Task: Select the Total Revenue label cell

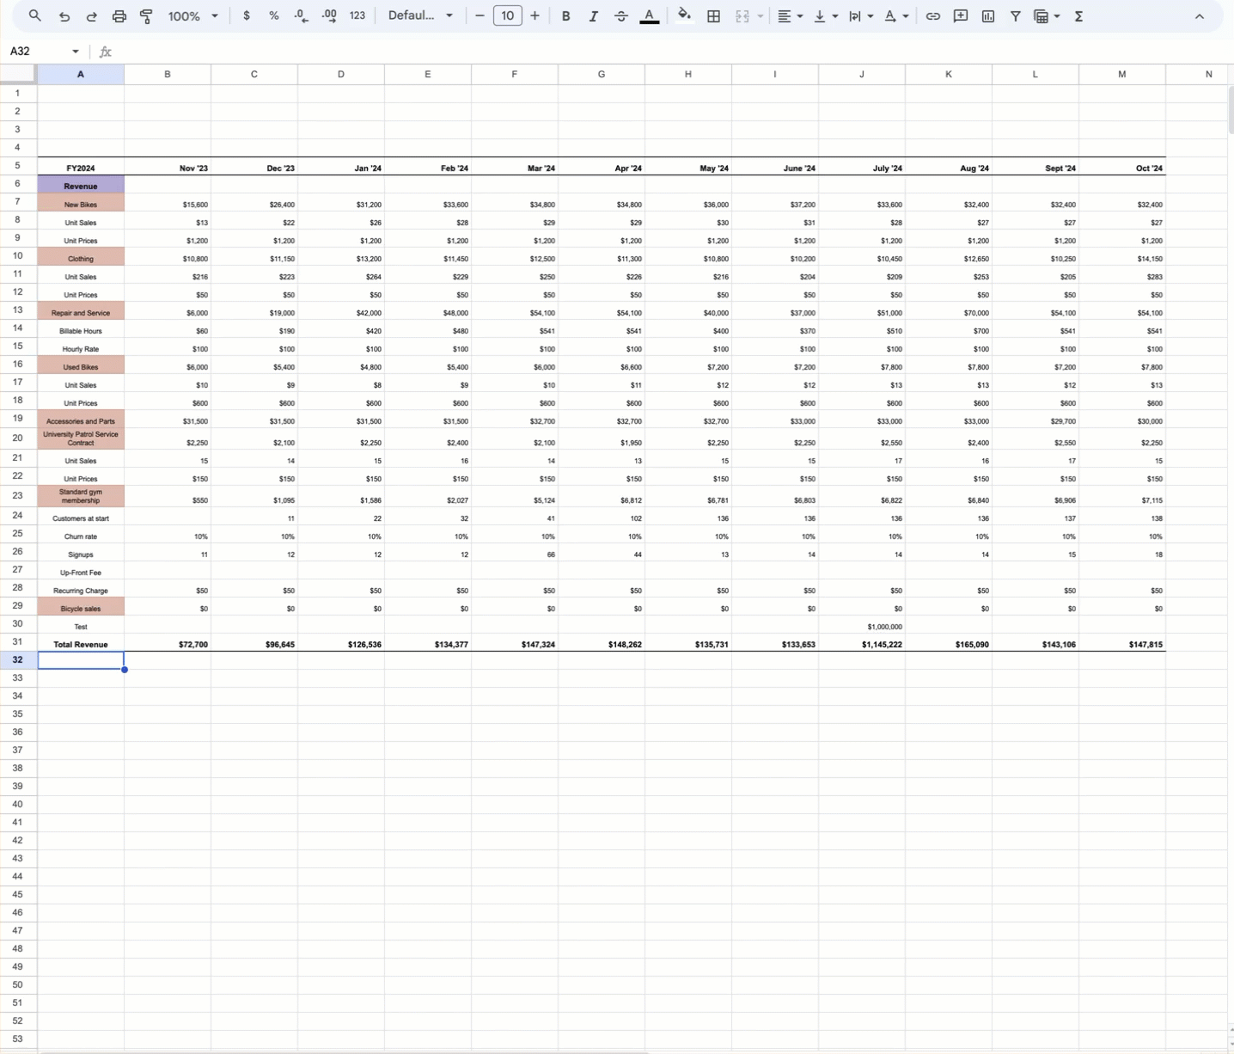Action: coord(81,643)
